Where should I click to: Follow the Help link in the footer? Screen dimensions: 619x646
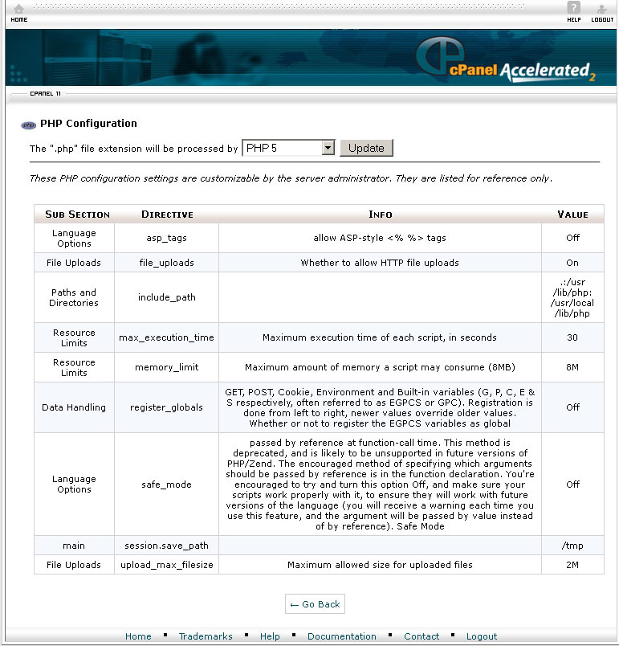270,636
